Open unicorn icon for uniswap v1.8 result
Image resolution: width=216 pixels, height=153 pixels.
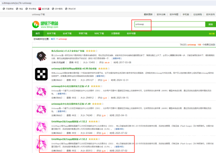[41, 92]
